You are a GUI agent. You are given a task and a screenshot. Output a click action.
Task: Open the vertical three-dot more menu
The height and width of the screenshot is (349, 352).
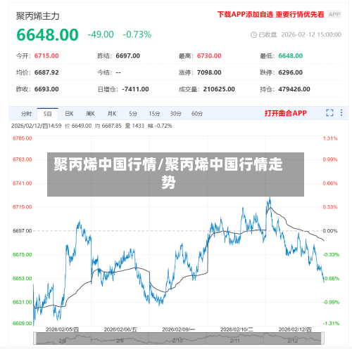click(341, 113)
